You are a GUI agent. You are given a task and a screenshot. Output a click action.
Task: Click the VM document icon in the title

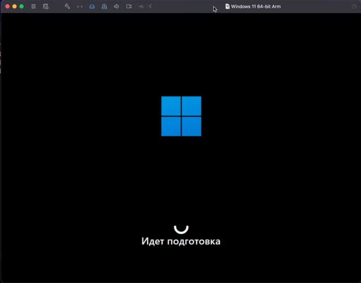(x=227, y=6)
